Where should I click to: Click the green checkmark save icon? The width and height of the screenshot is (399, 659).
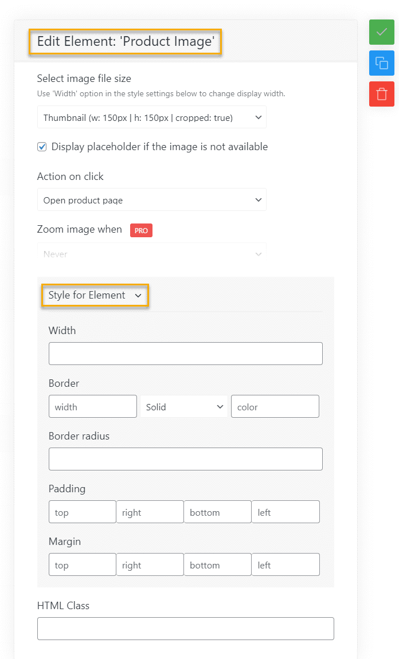pos(382,32)
